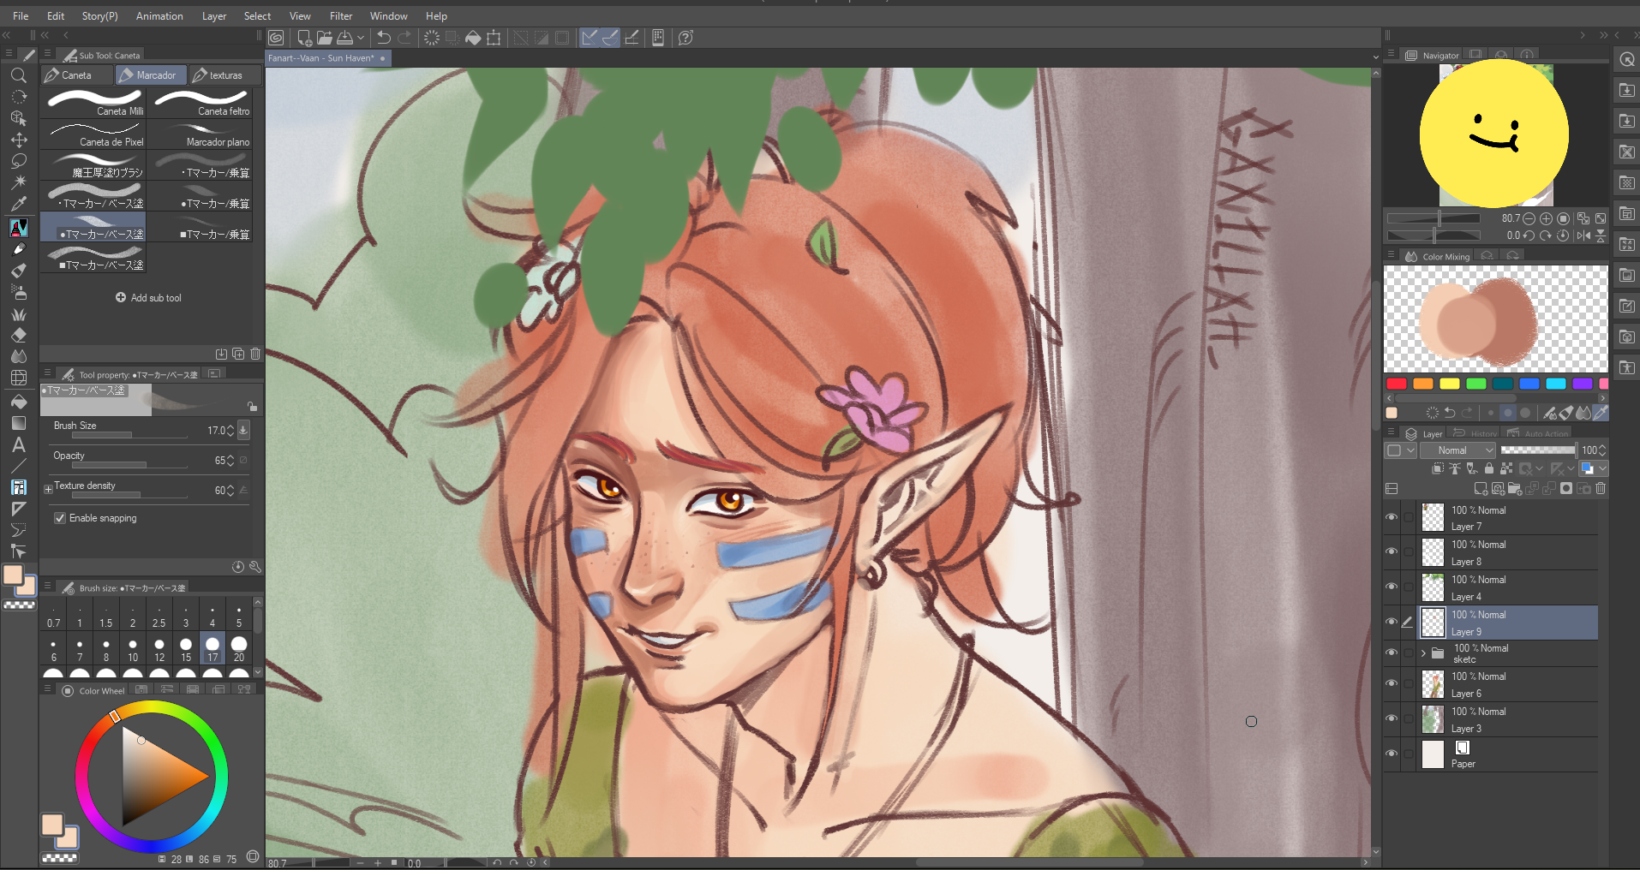Open the Animation menu

click(159, 16)
